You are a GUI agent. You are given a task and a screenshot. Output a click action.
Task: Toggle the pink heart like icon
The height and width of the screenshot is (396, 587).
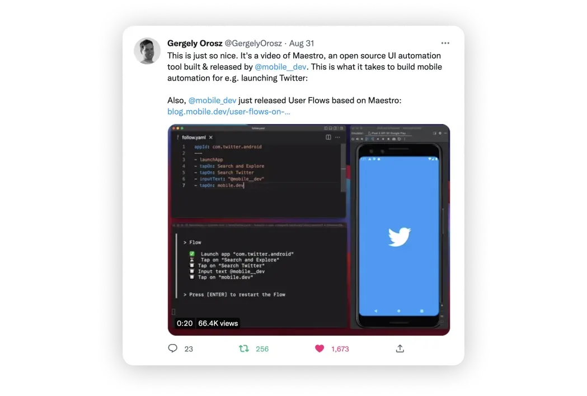pyautogui.click(x=320, y=348)
